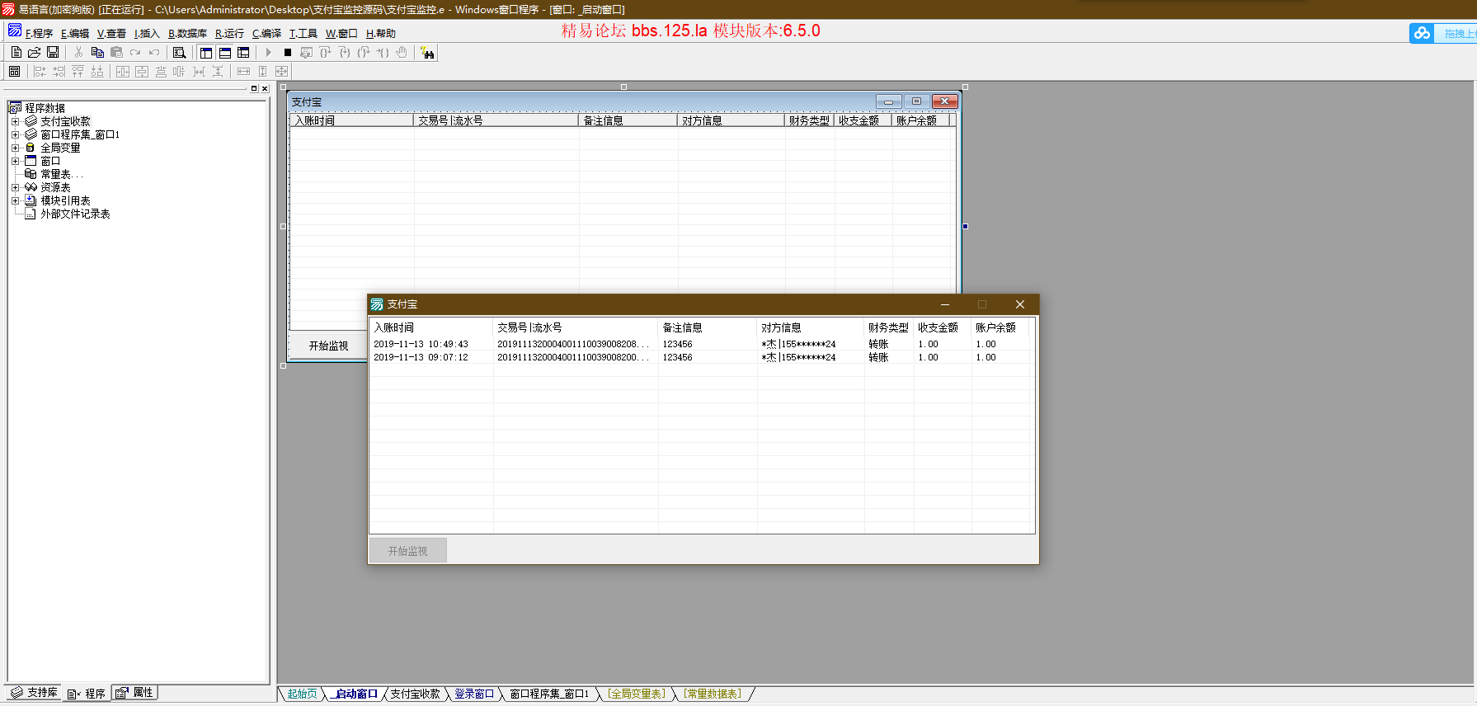Open the 起始页 bottom tab

[x=302, y=694]
